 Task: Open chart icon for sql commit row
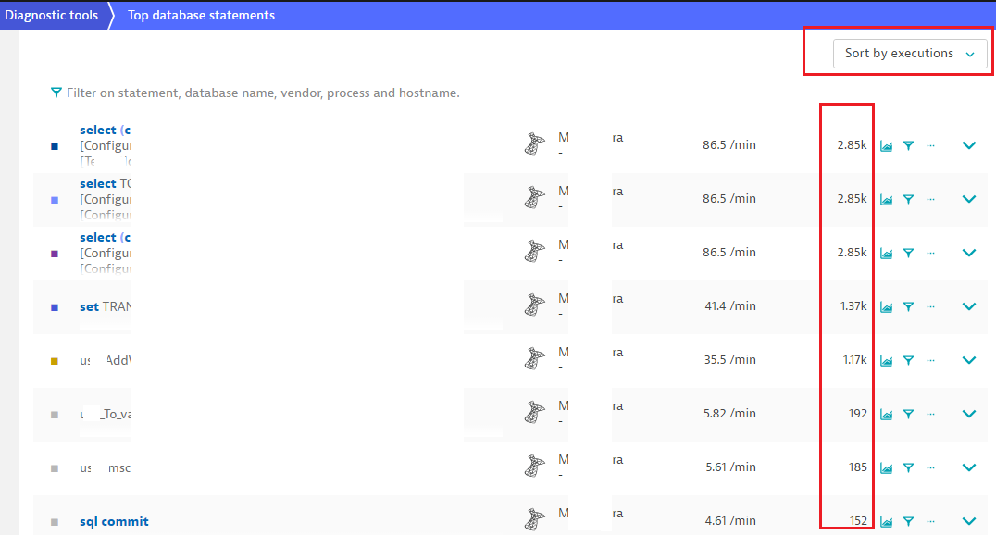(886, 521)
